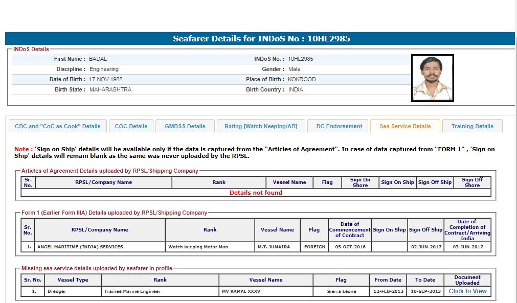The height and width of the screenshot is (303, 517).
Task: Switch to the Training Details tab
Action: pos(472,126)
